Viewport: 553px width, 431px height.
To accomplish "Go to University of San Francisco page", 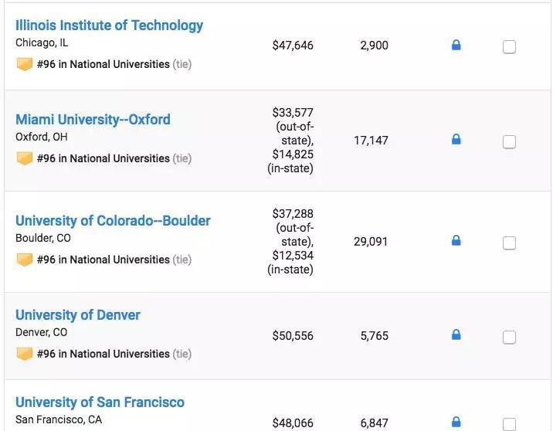I will tap(100, 402).
